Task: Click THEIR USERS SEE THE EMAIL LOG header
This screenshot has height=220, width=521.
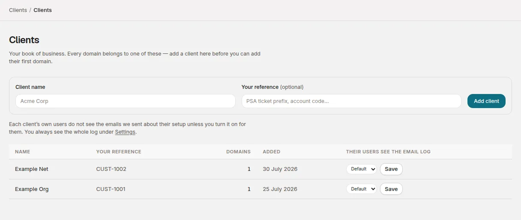Action: [x=388, y=152]
